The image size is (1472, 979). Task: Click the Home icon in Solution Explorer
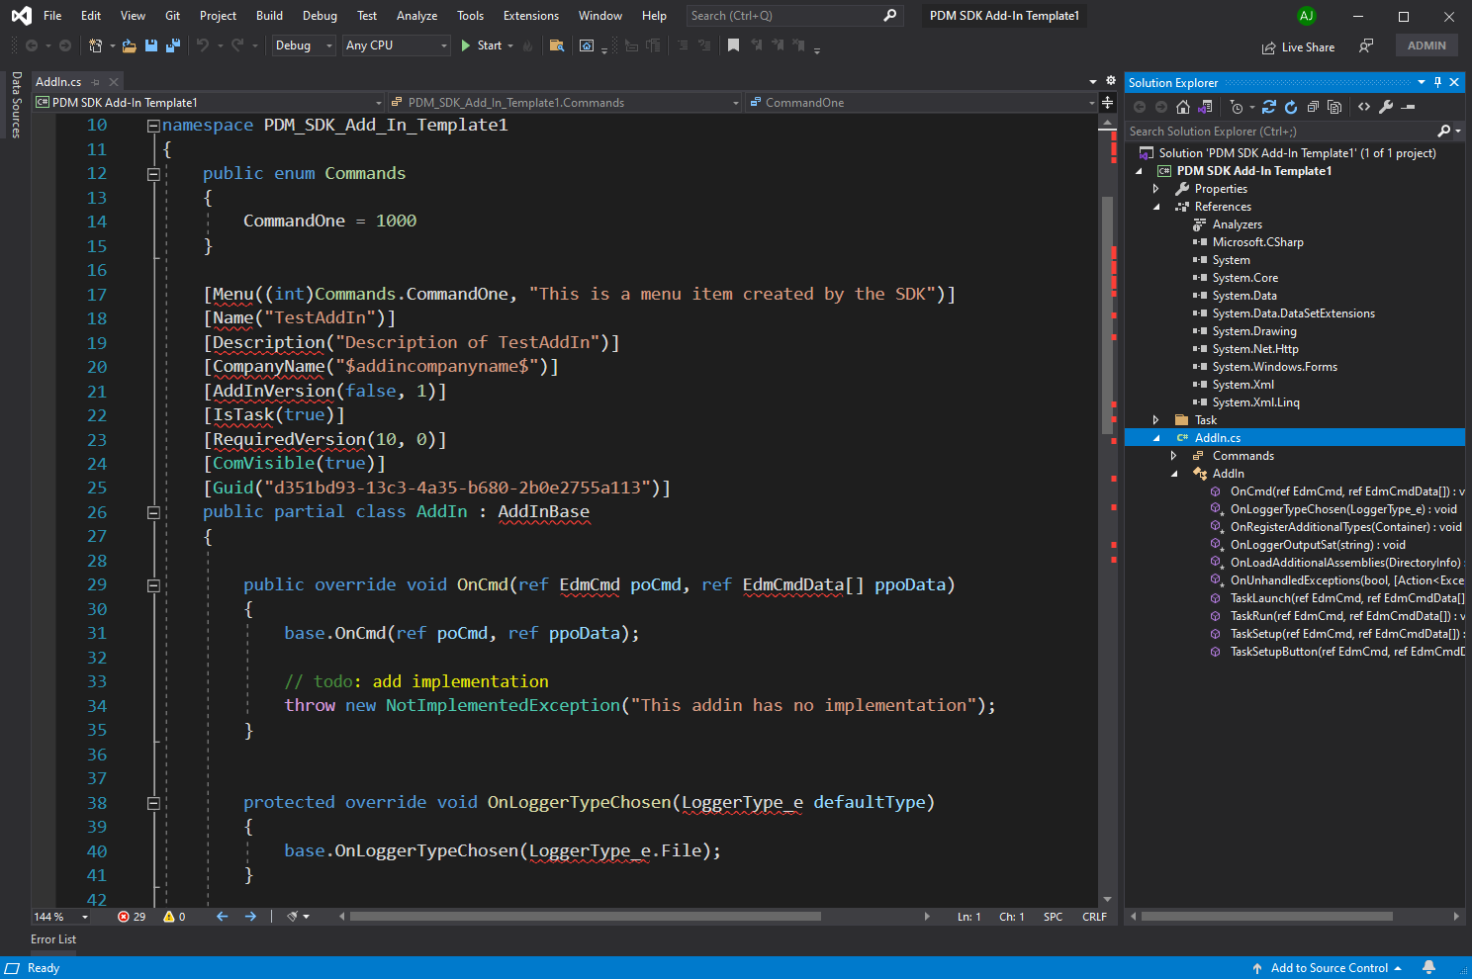click(1183, 107)
